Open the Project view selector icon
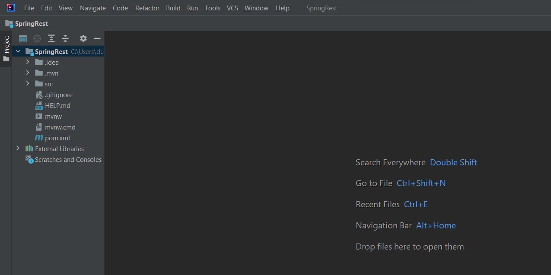 [23, 38]
